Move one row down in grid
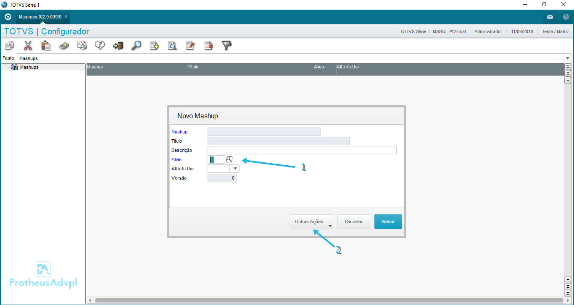 (568, 279)
